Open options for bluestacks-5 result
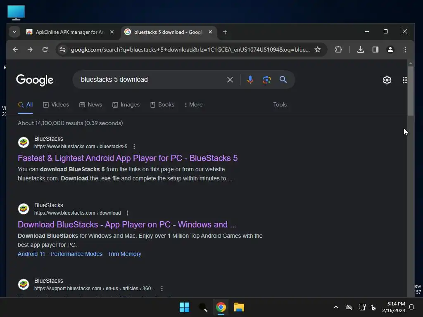The height and width of the screenshot is (317, 423). (134, 147)
